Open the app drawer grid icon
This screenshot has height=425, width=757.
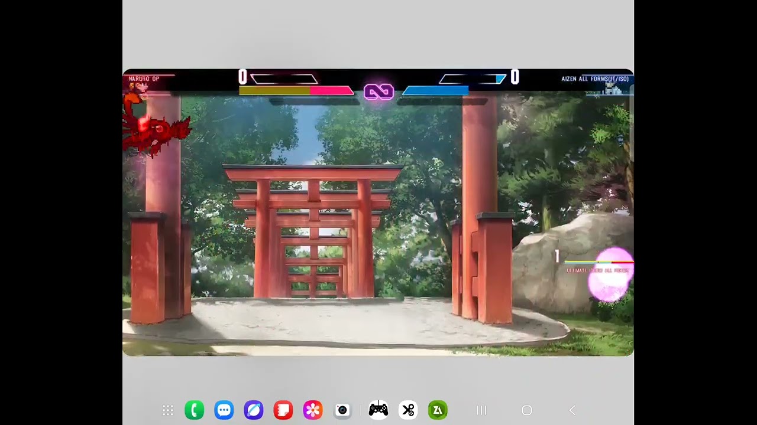168,410
